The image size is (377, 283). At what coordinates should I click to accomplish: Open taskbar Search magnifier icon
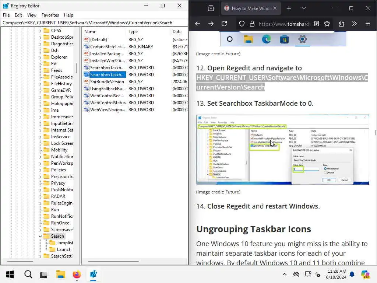coord(28,274)
